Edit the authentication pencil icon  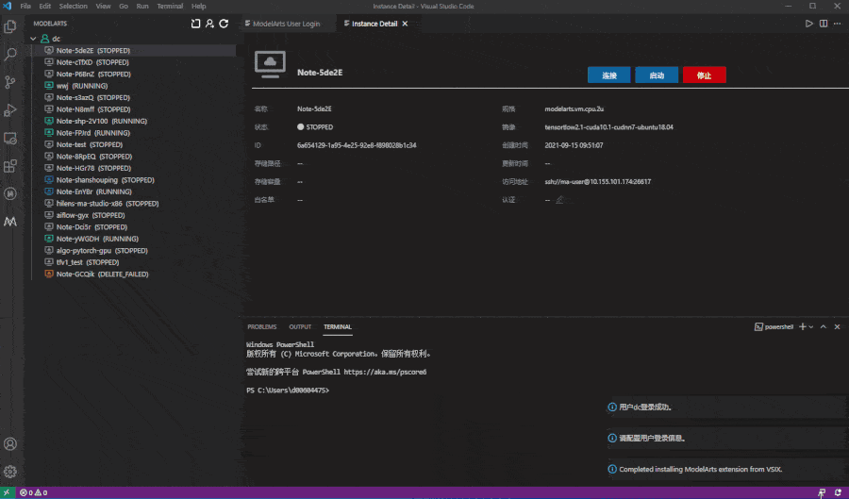559,200
